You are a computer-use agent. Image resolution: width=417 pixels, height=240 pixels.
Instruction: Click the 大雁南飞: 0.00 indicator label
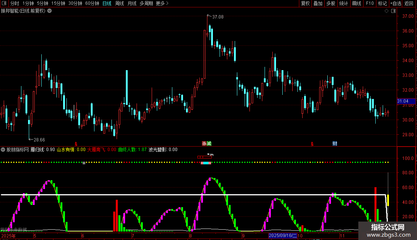102,150
